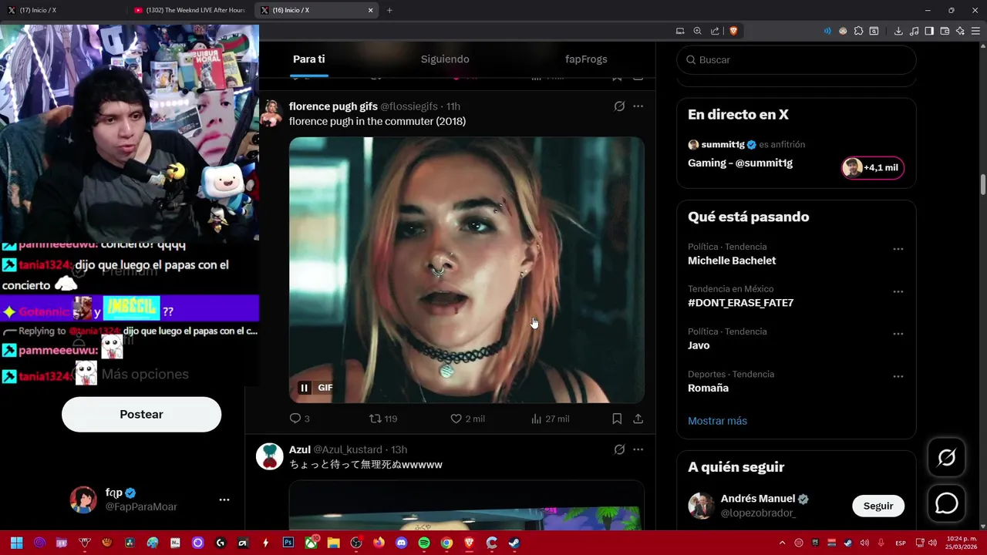The width and height of the screenshot is (987, 555).
Task: Show hidden system tray icons
Action: (x=782, y=543)
